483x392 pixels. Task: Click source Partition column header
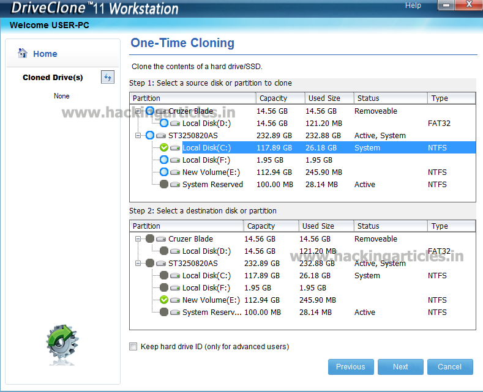(193, 98)
